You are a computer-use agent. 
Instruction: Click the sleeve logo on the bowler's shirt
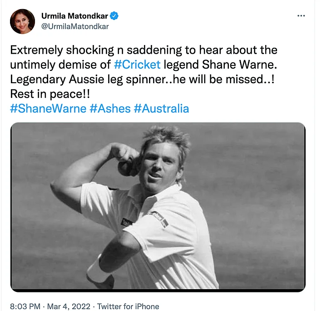tap(158, 219)
